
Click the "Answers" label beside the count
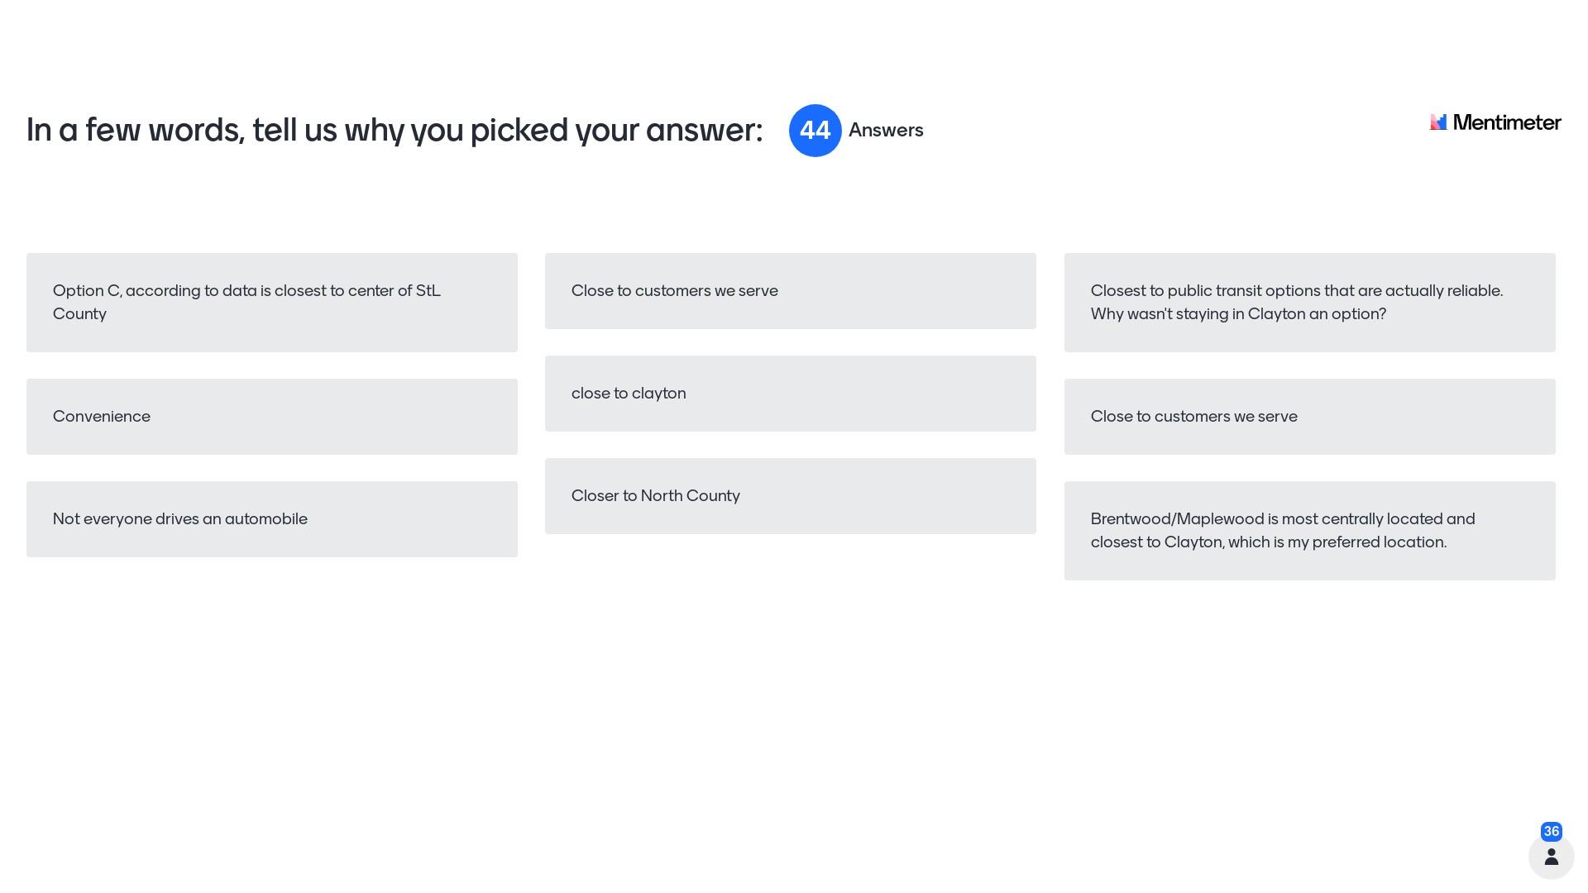[886, 131]
